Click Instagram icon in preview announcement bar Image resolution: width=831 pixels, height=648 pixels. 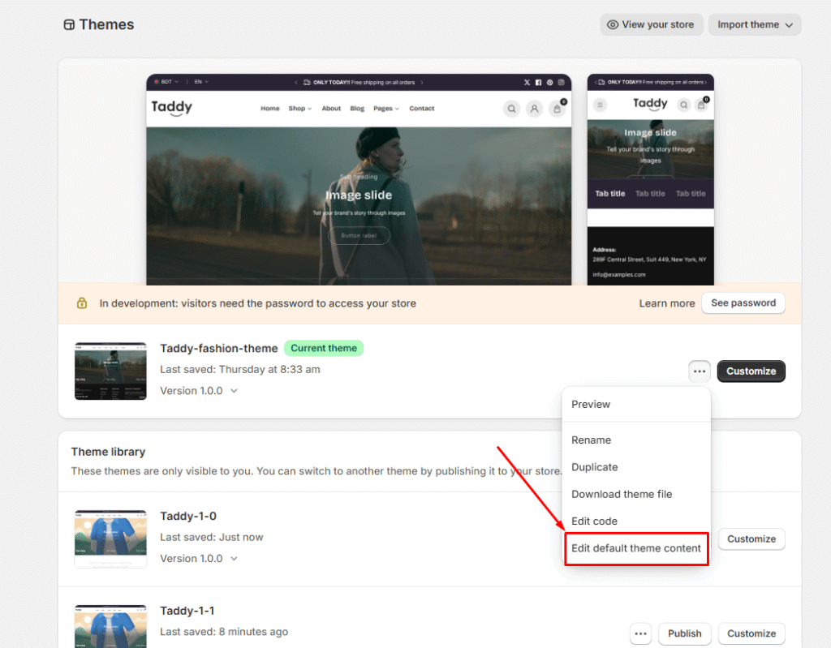click(x=561, y=83)
